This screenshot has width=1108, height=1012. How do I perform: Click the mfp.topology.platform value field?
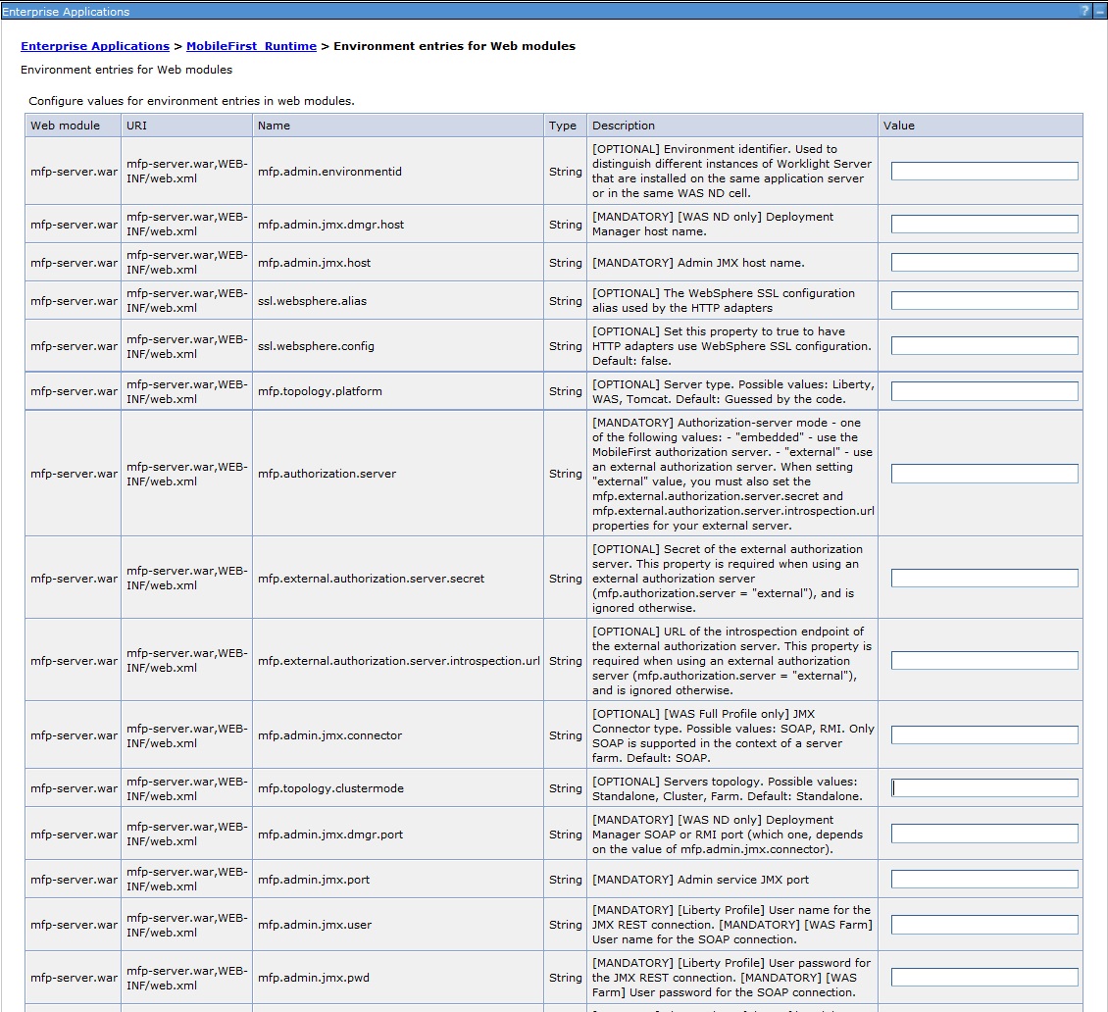coord(984,391)
